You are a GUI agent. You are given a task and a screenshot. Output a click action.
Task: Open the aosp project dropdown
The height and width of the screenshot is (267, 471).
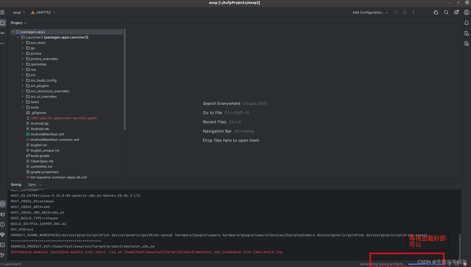click(19, 12)
